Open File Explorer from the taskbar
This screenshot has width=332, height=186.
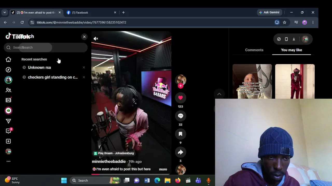(x=168, y=180)
